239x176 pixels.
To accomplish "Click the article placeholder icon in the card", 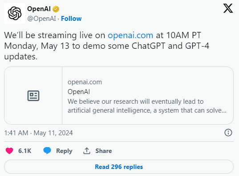I will click(x=33, y=96).
